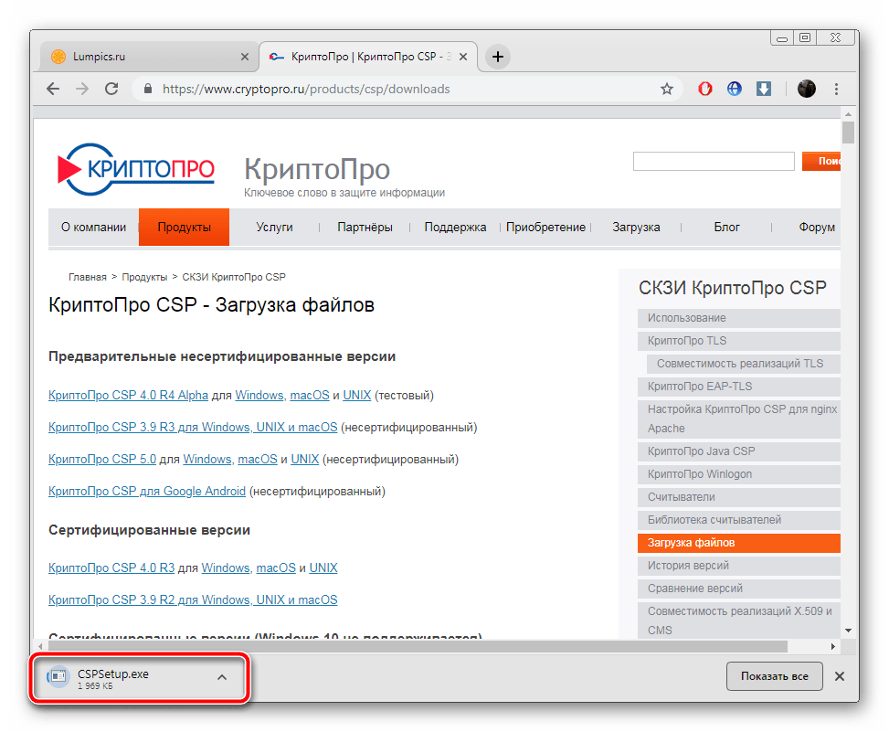
Task: Click the browser back arrow
Action: [53, 89]
